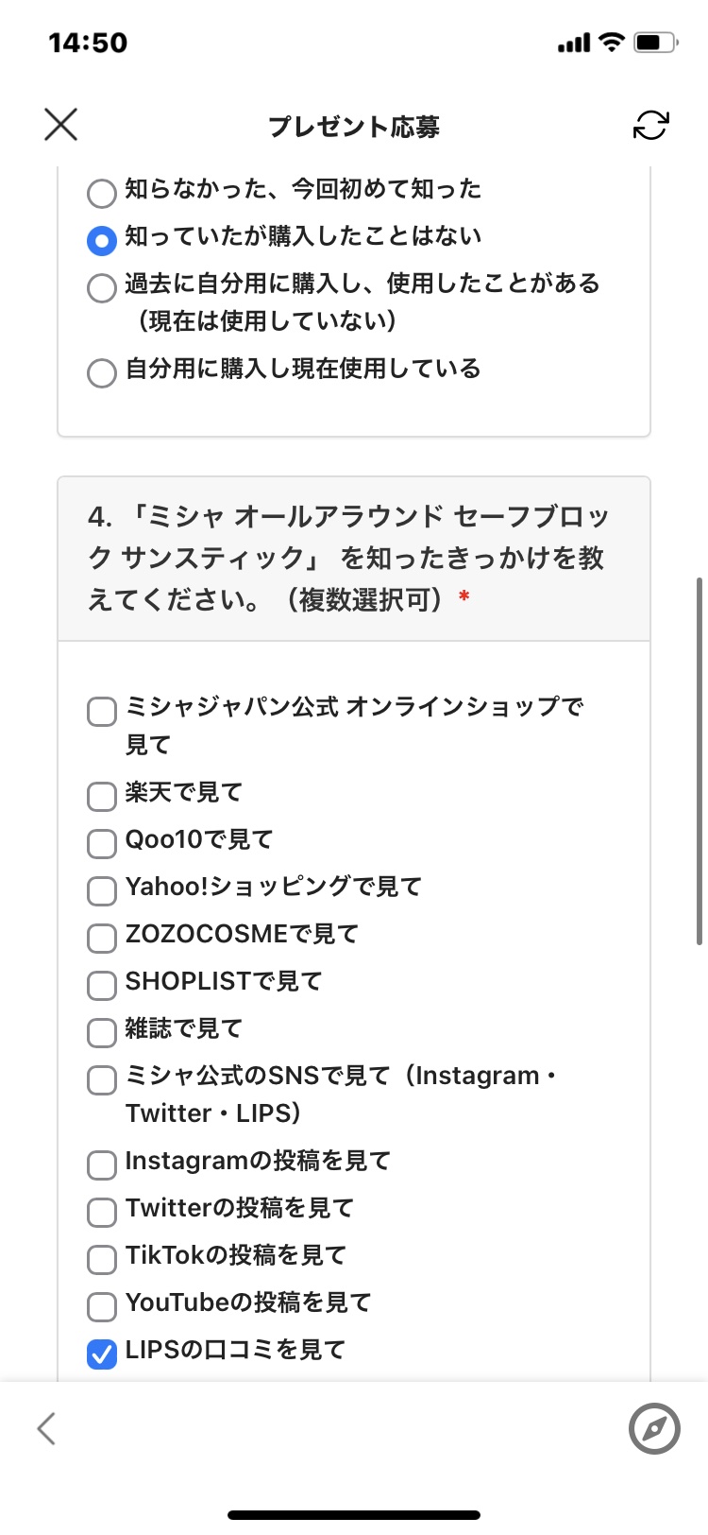Choose '過去に自分用に購入し' radio option
The image size is (708, 1535).
102,287
